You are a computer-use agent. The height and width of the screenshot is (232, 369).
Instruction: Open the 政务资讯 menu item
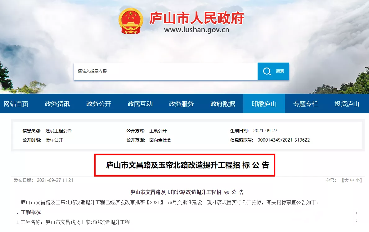[x=57, y=103]
